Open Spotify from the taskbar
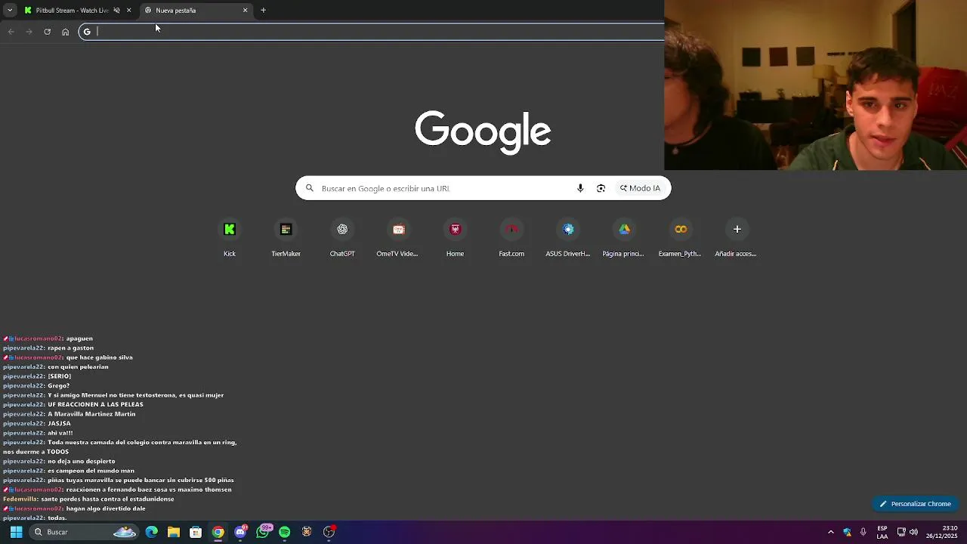 pos(284,532)
